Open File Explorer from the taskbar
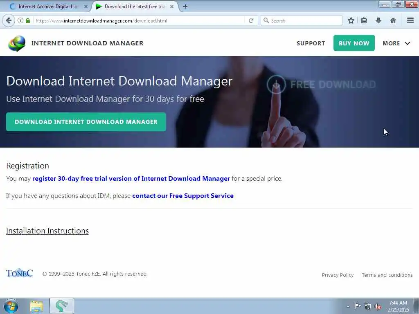419x314 pixels. (x=36, y=306)
